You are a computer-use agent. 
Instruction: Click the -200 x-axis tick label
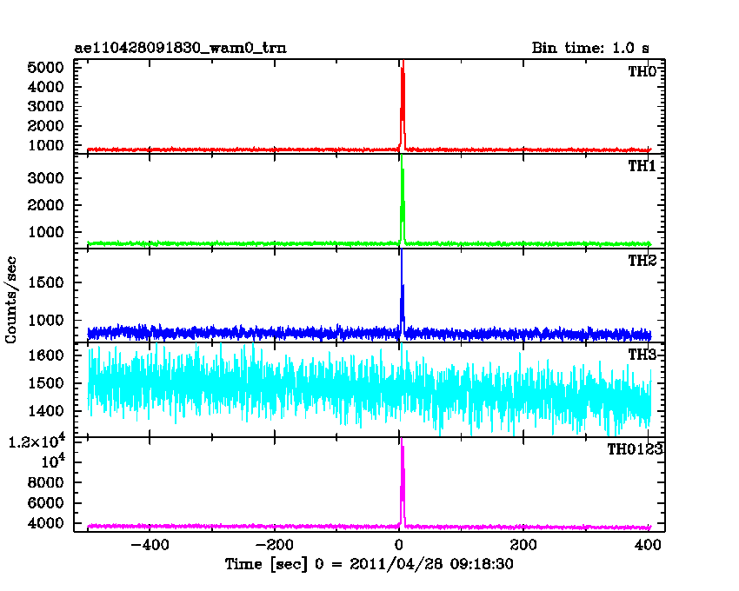(274, 545)
